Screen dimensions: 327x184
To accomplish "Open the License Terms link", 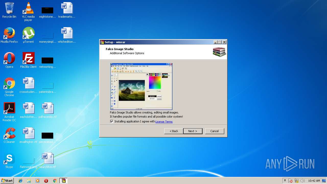I will [x=164, y=122].
